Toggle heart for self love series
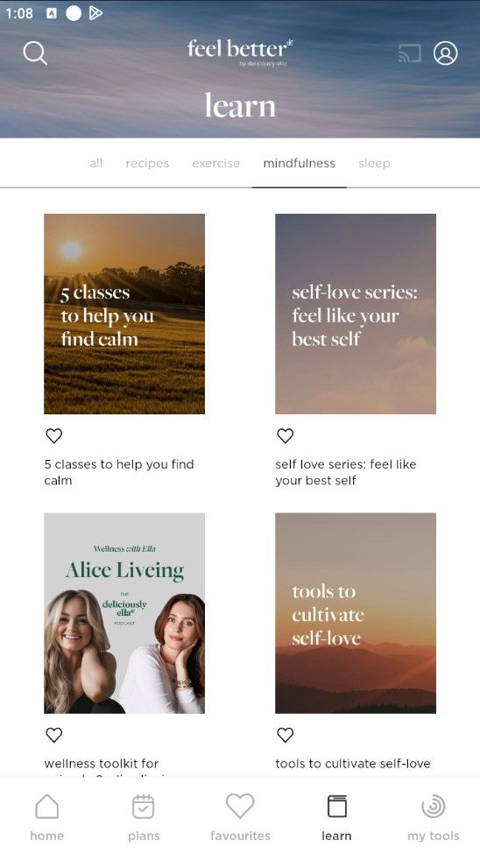Screen dimensions: 480x854 [x=286, y=435]
